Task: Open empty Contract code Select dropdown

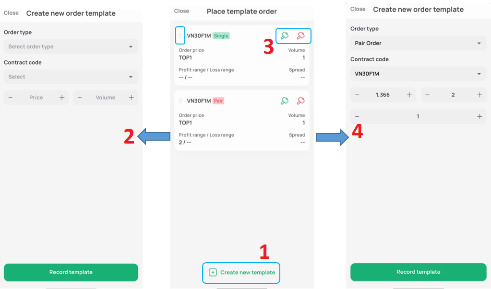Action: coord(71,77)
